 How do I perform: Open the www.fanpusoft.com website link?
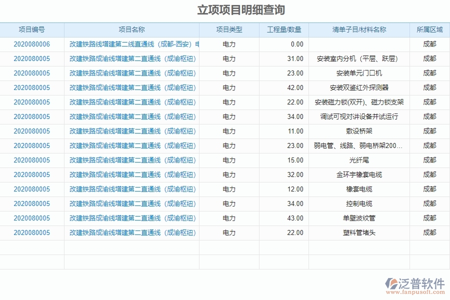click(414, 290)
